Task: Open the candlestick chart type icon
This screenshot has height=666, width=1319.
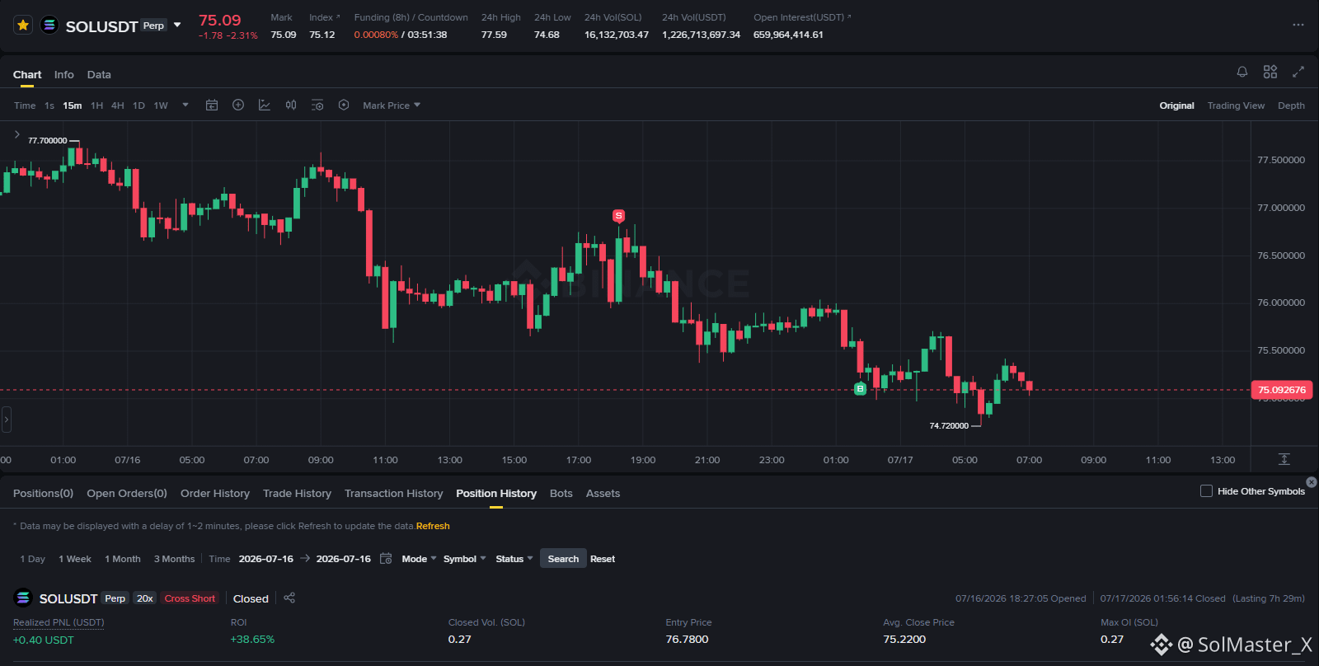Action: [x=291, y=106]
